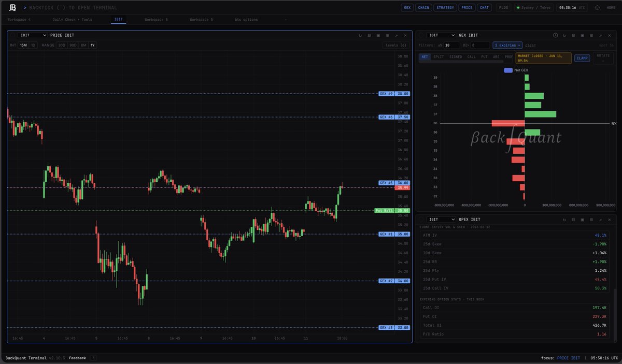Show info for the GEX IBIT panel
The width and height of the screenshot is (622, 364).
[x=555, y=35]
